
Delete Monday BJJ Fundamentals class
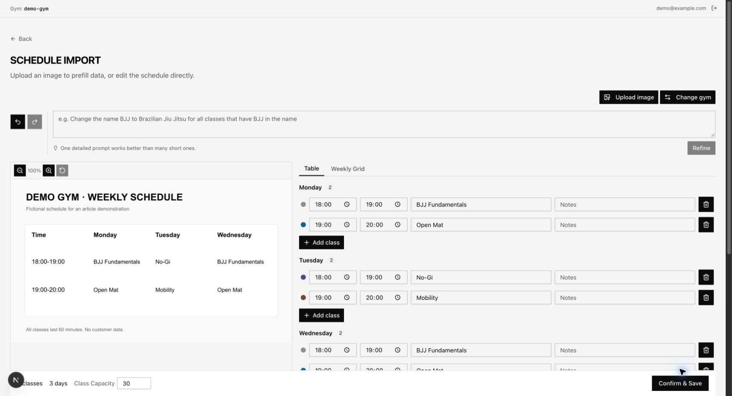pos(706,205)
